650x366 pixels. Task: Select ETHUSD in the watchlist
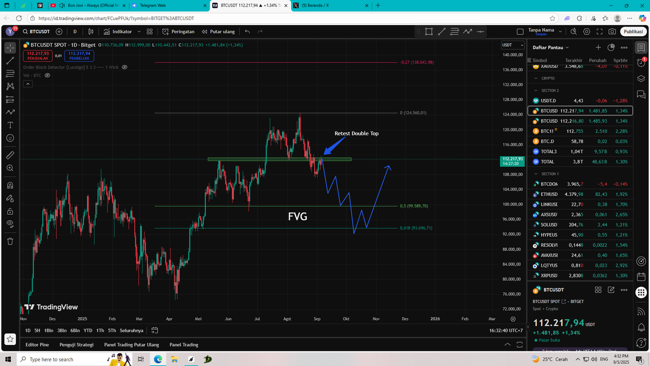tap(580, 194)
